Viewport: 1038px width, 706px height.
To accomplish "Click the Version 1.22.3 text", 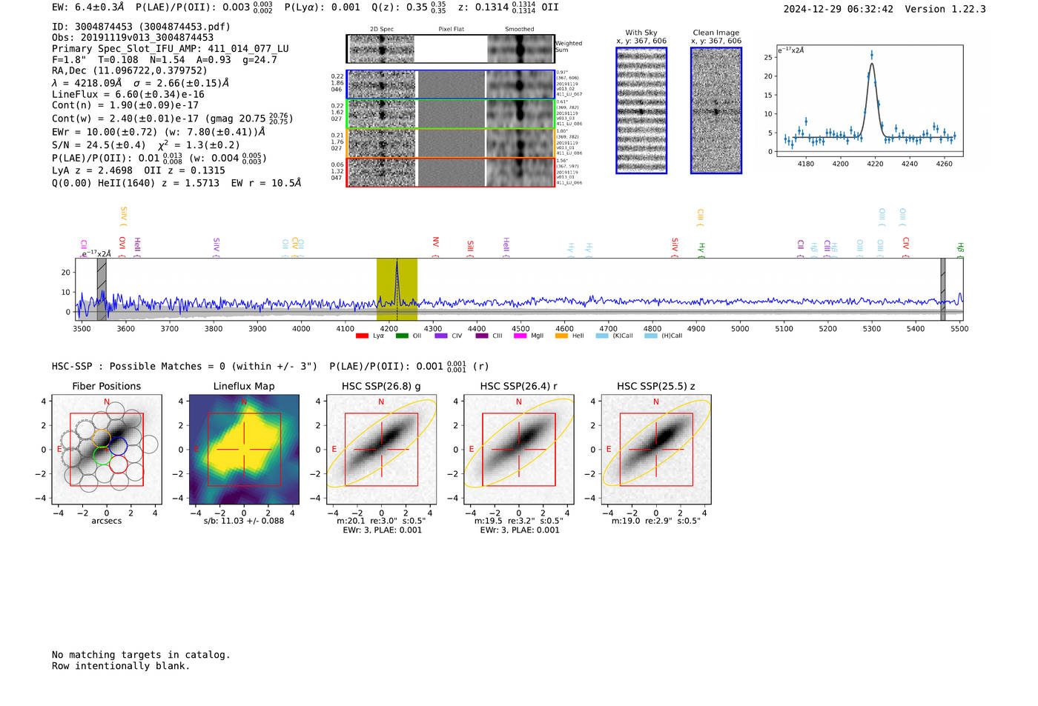I will pos(945,10).
